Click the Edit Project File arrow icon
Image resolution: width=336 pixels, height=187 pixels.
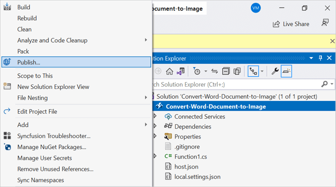pyautogui.click(x=7, y=111)
